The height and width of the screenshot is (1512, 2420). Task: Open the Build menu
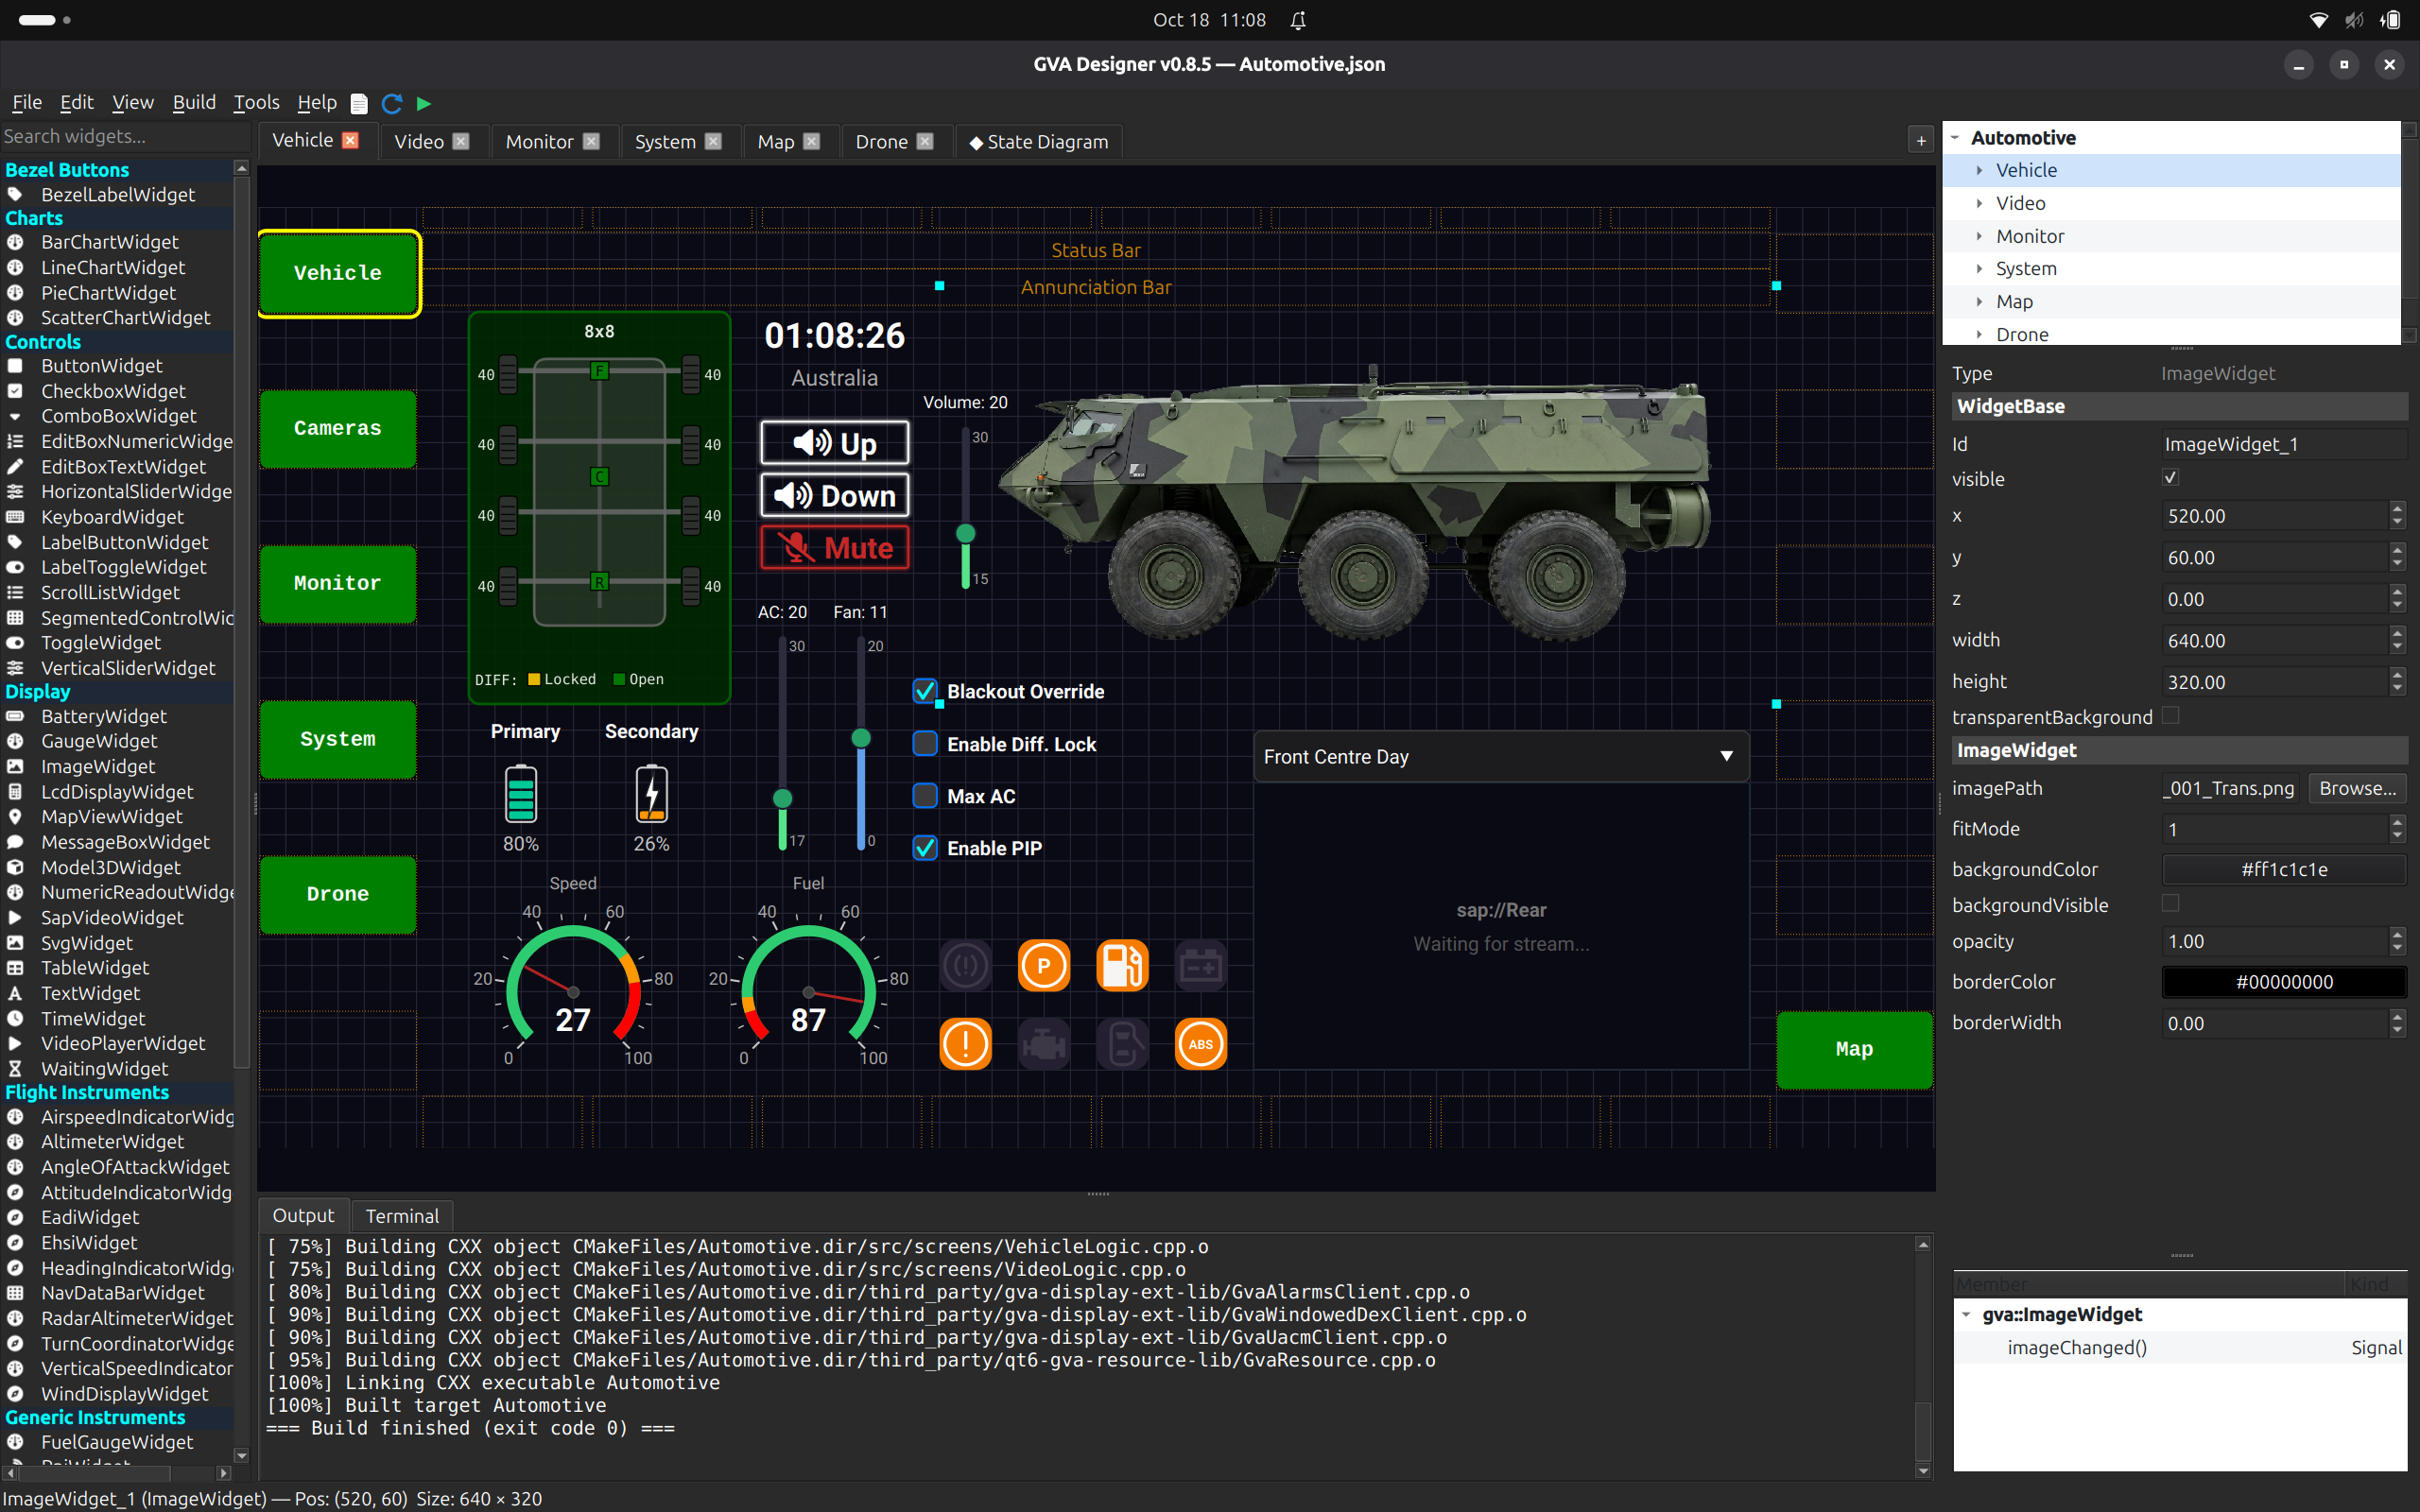194,102
